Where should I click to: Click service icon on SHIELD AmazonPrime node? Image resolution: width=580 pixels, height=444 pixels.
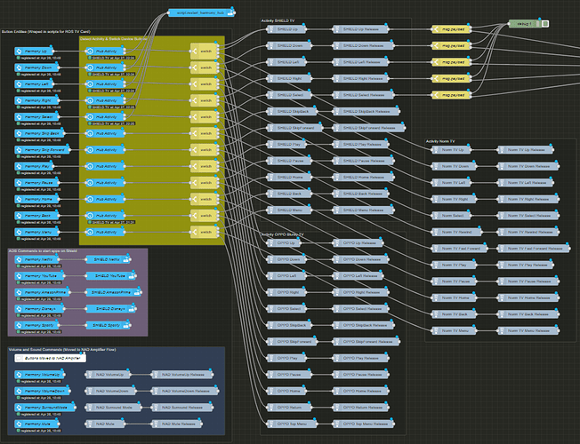[137, 292]
